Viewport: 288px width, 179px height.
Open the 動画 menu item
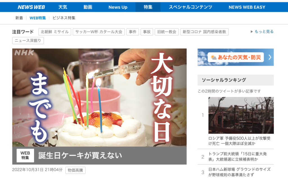coord(88,7)
